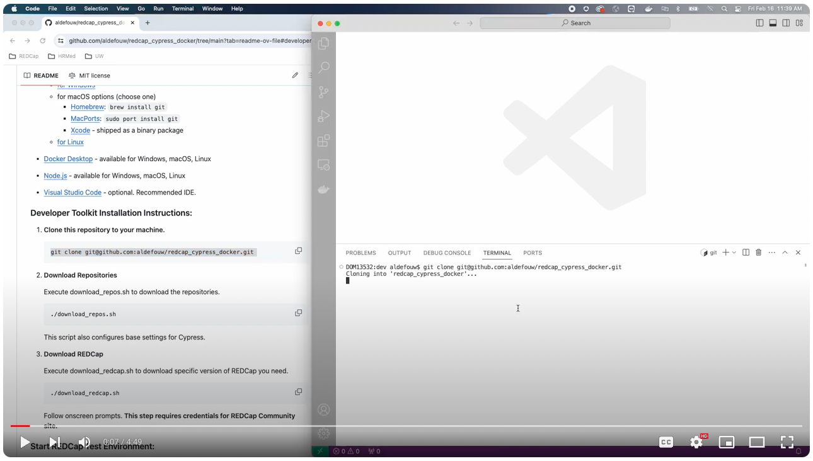Go back in VS Code navigation history
Viewport: 813px width, 461px height.
click(456, 23)
